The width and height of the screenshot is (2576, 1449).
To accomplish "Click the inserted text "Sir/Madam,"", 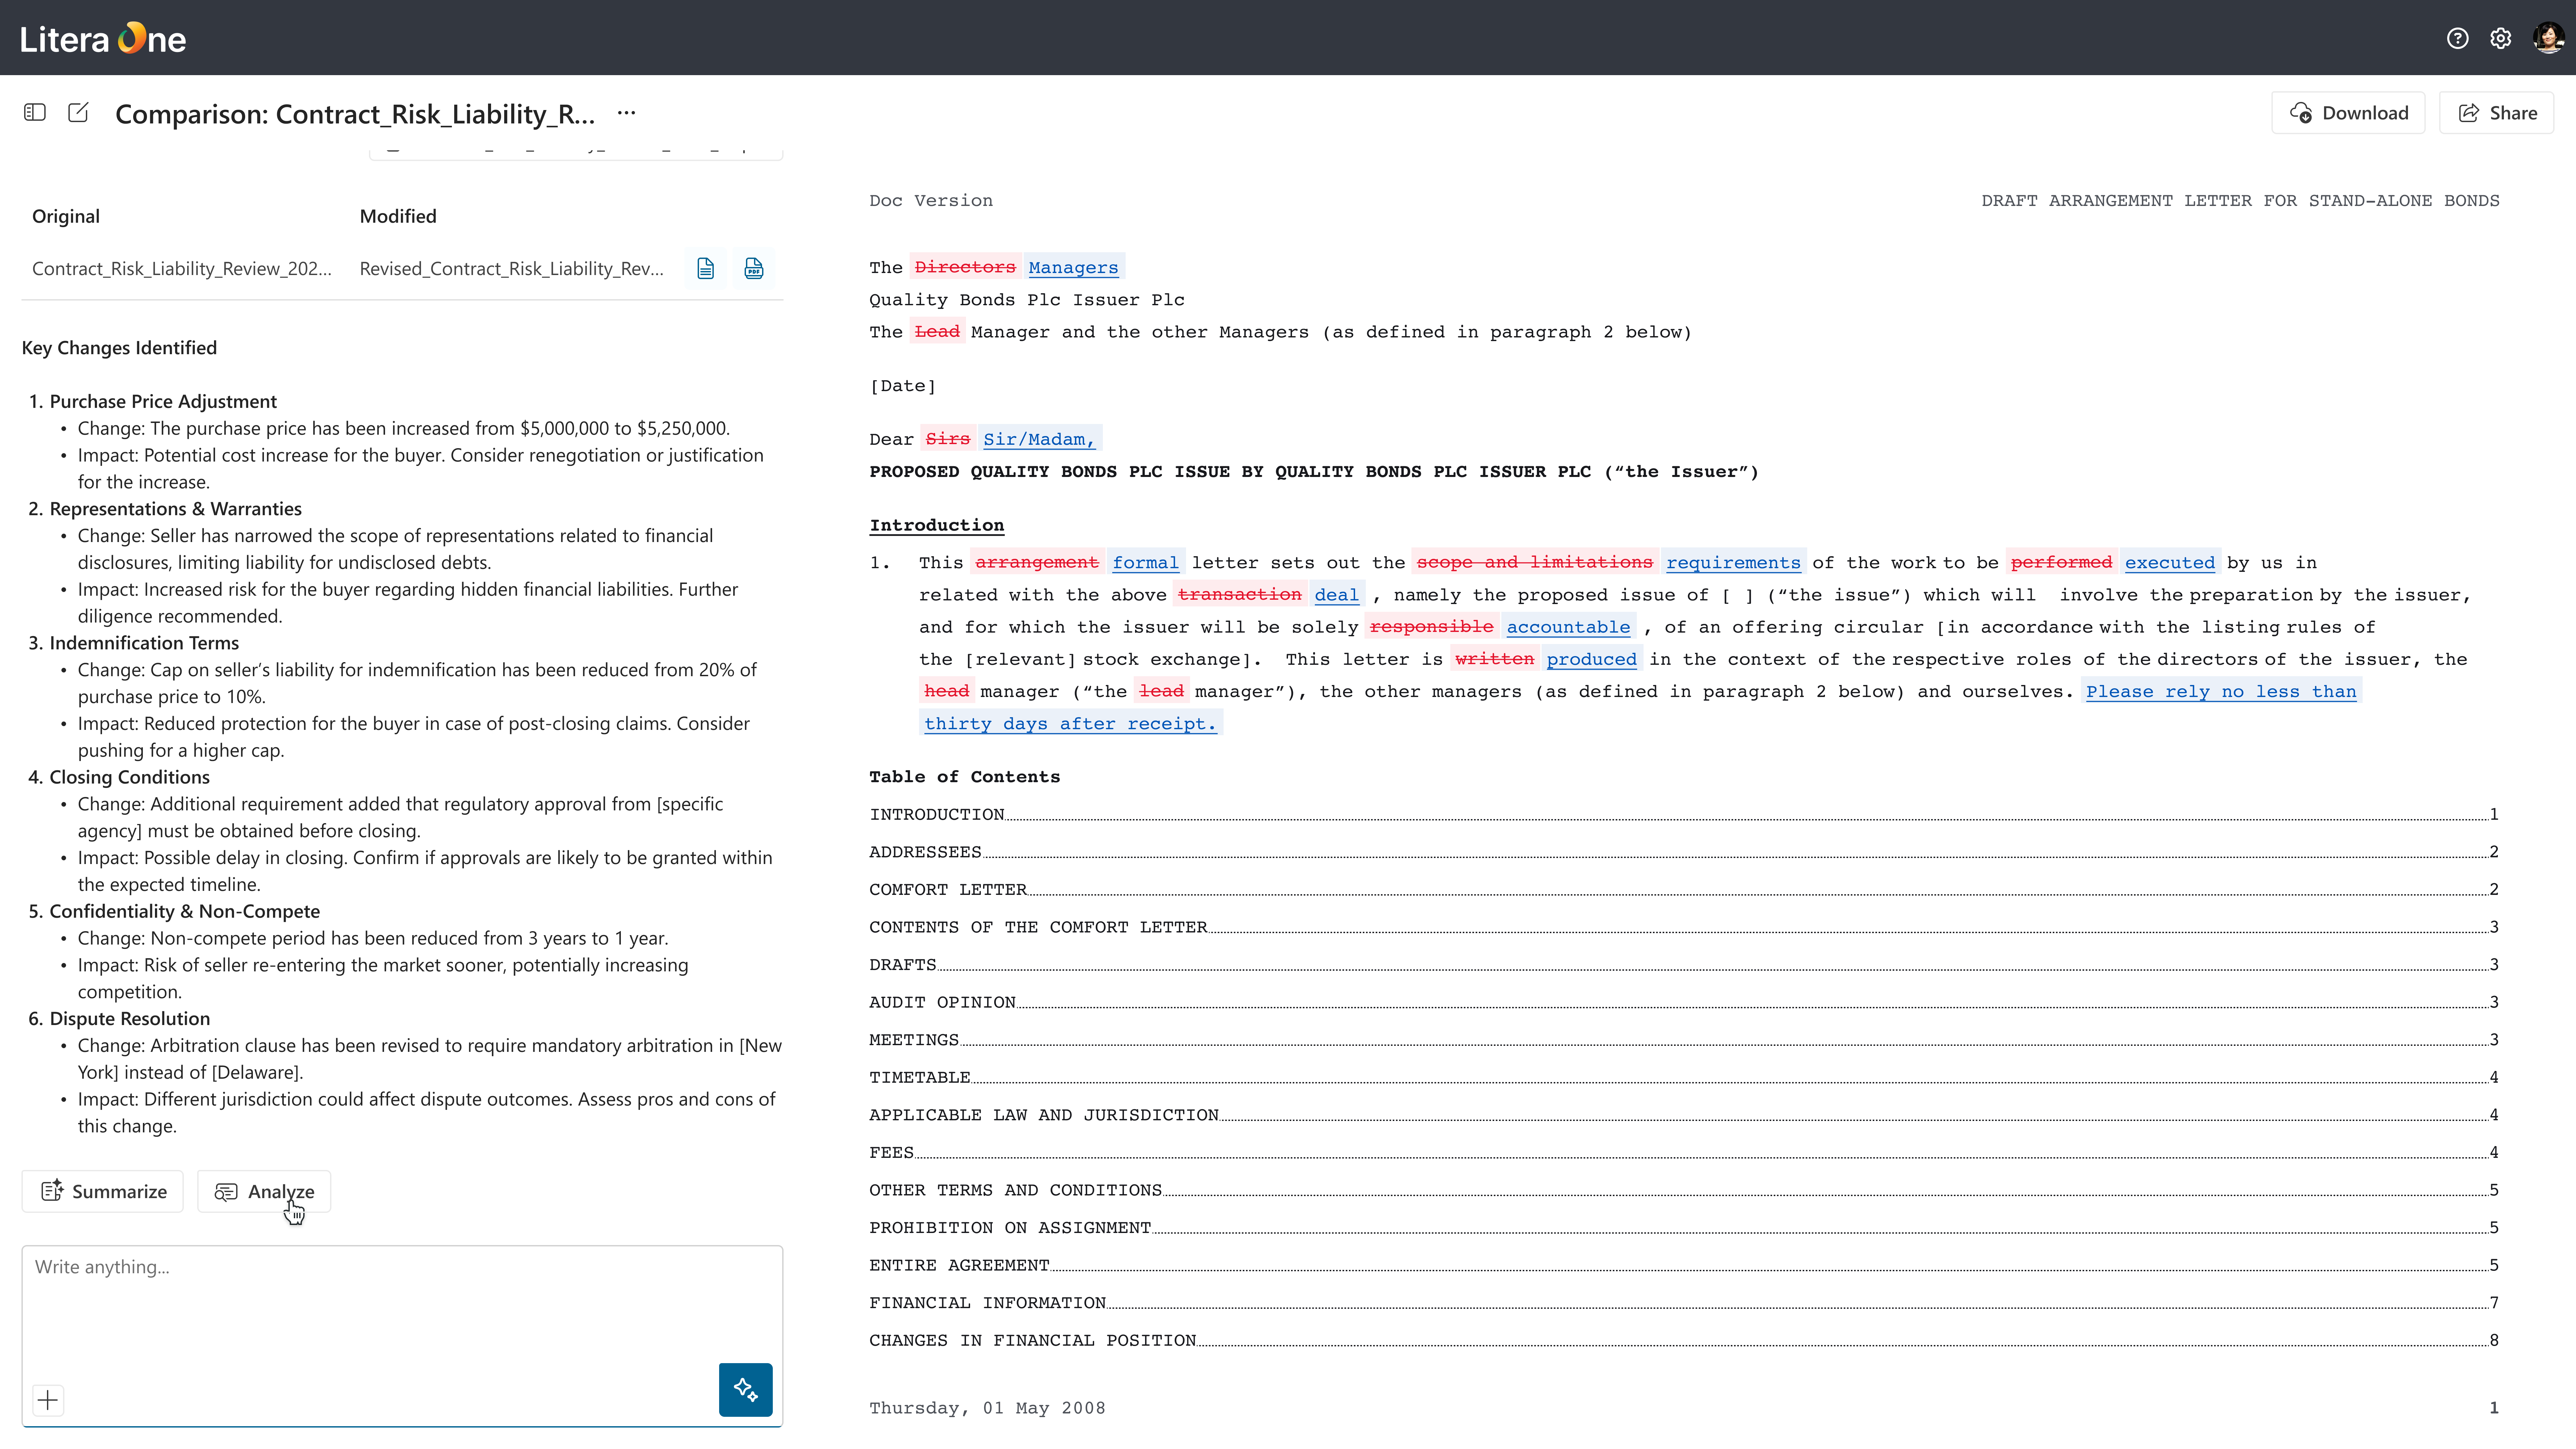I will click(x=1039, y=439).
